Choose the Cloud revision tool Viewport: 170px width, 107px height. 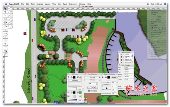(10, 26)
